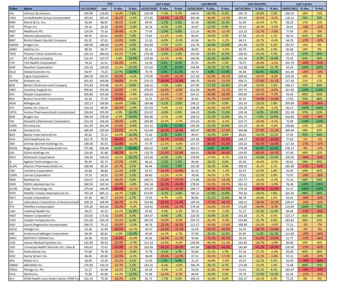Select the 'Last Month' group header
337x283 pixels.
pyautogui.click(x=209, y=4)
